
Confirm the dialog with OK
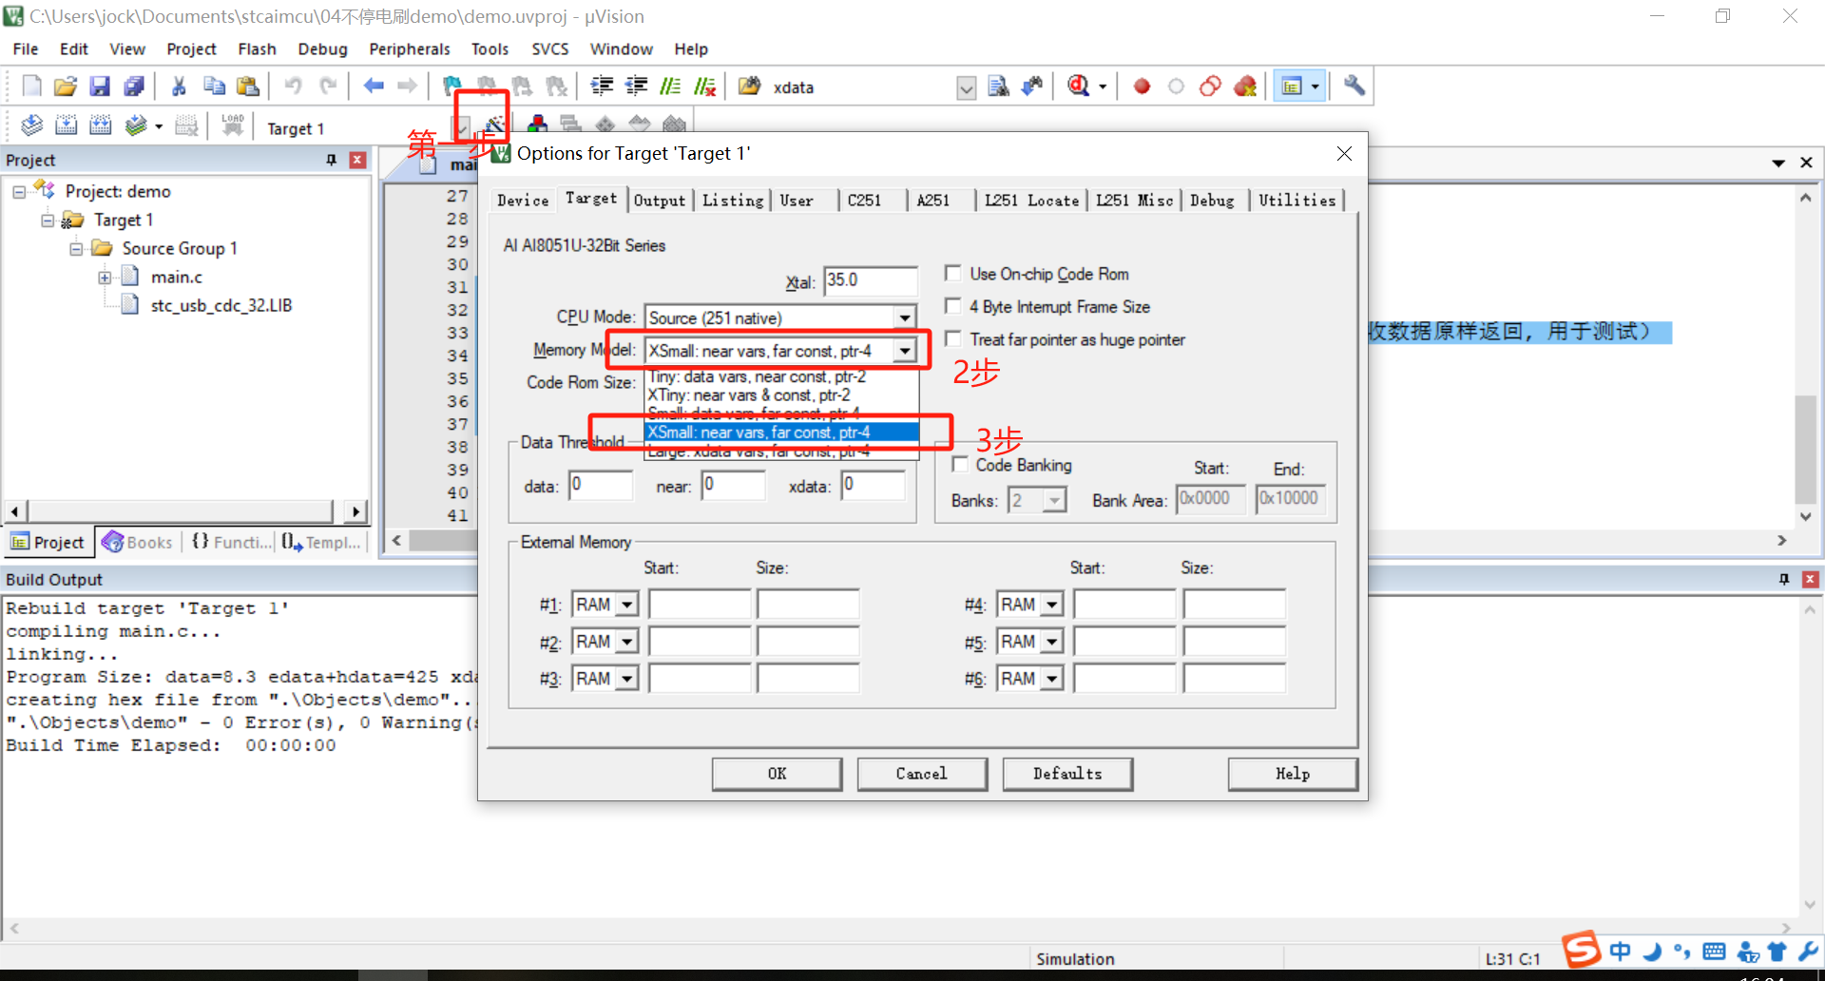(x=777, y=774)
